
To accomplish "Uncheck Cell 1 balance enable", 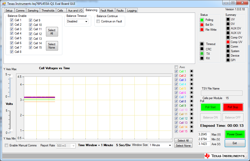I will (12, 20).
